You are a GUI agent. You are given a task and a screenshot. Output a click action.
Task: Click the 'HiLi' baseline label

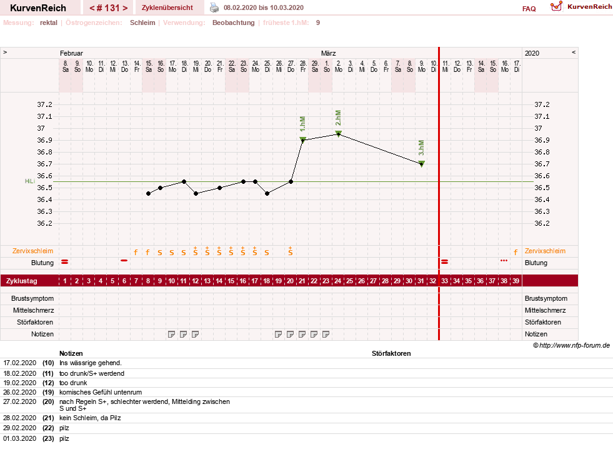[30, 181]
